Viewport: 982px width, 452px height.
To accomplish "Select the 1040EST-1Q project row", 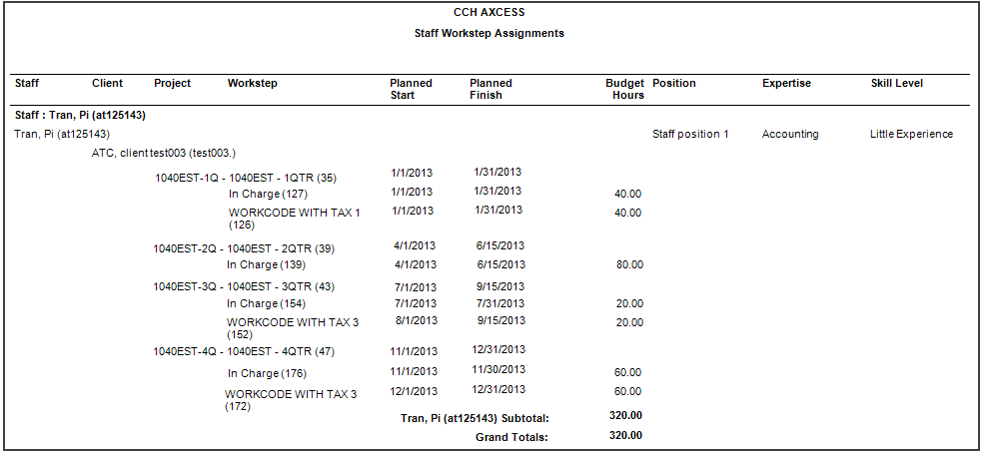I will pos(245,178).
